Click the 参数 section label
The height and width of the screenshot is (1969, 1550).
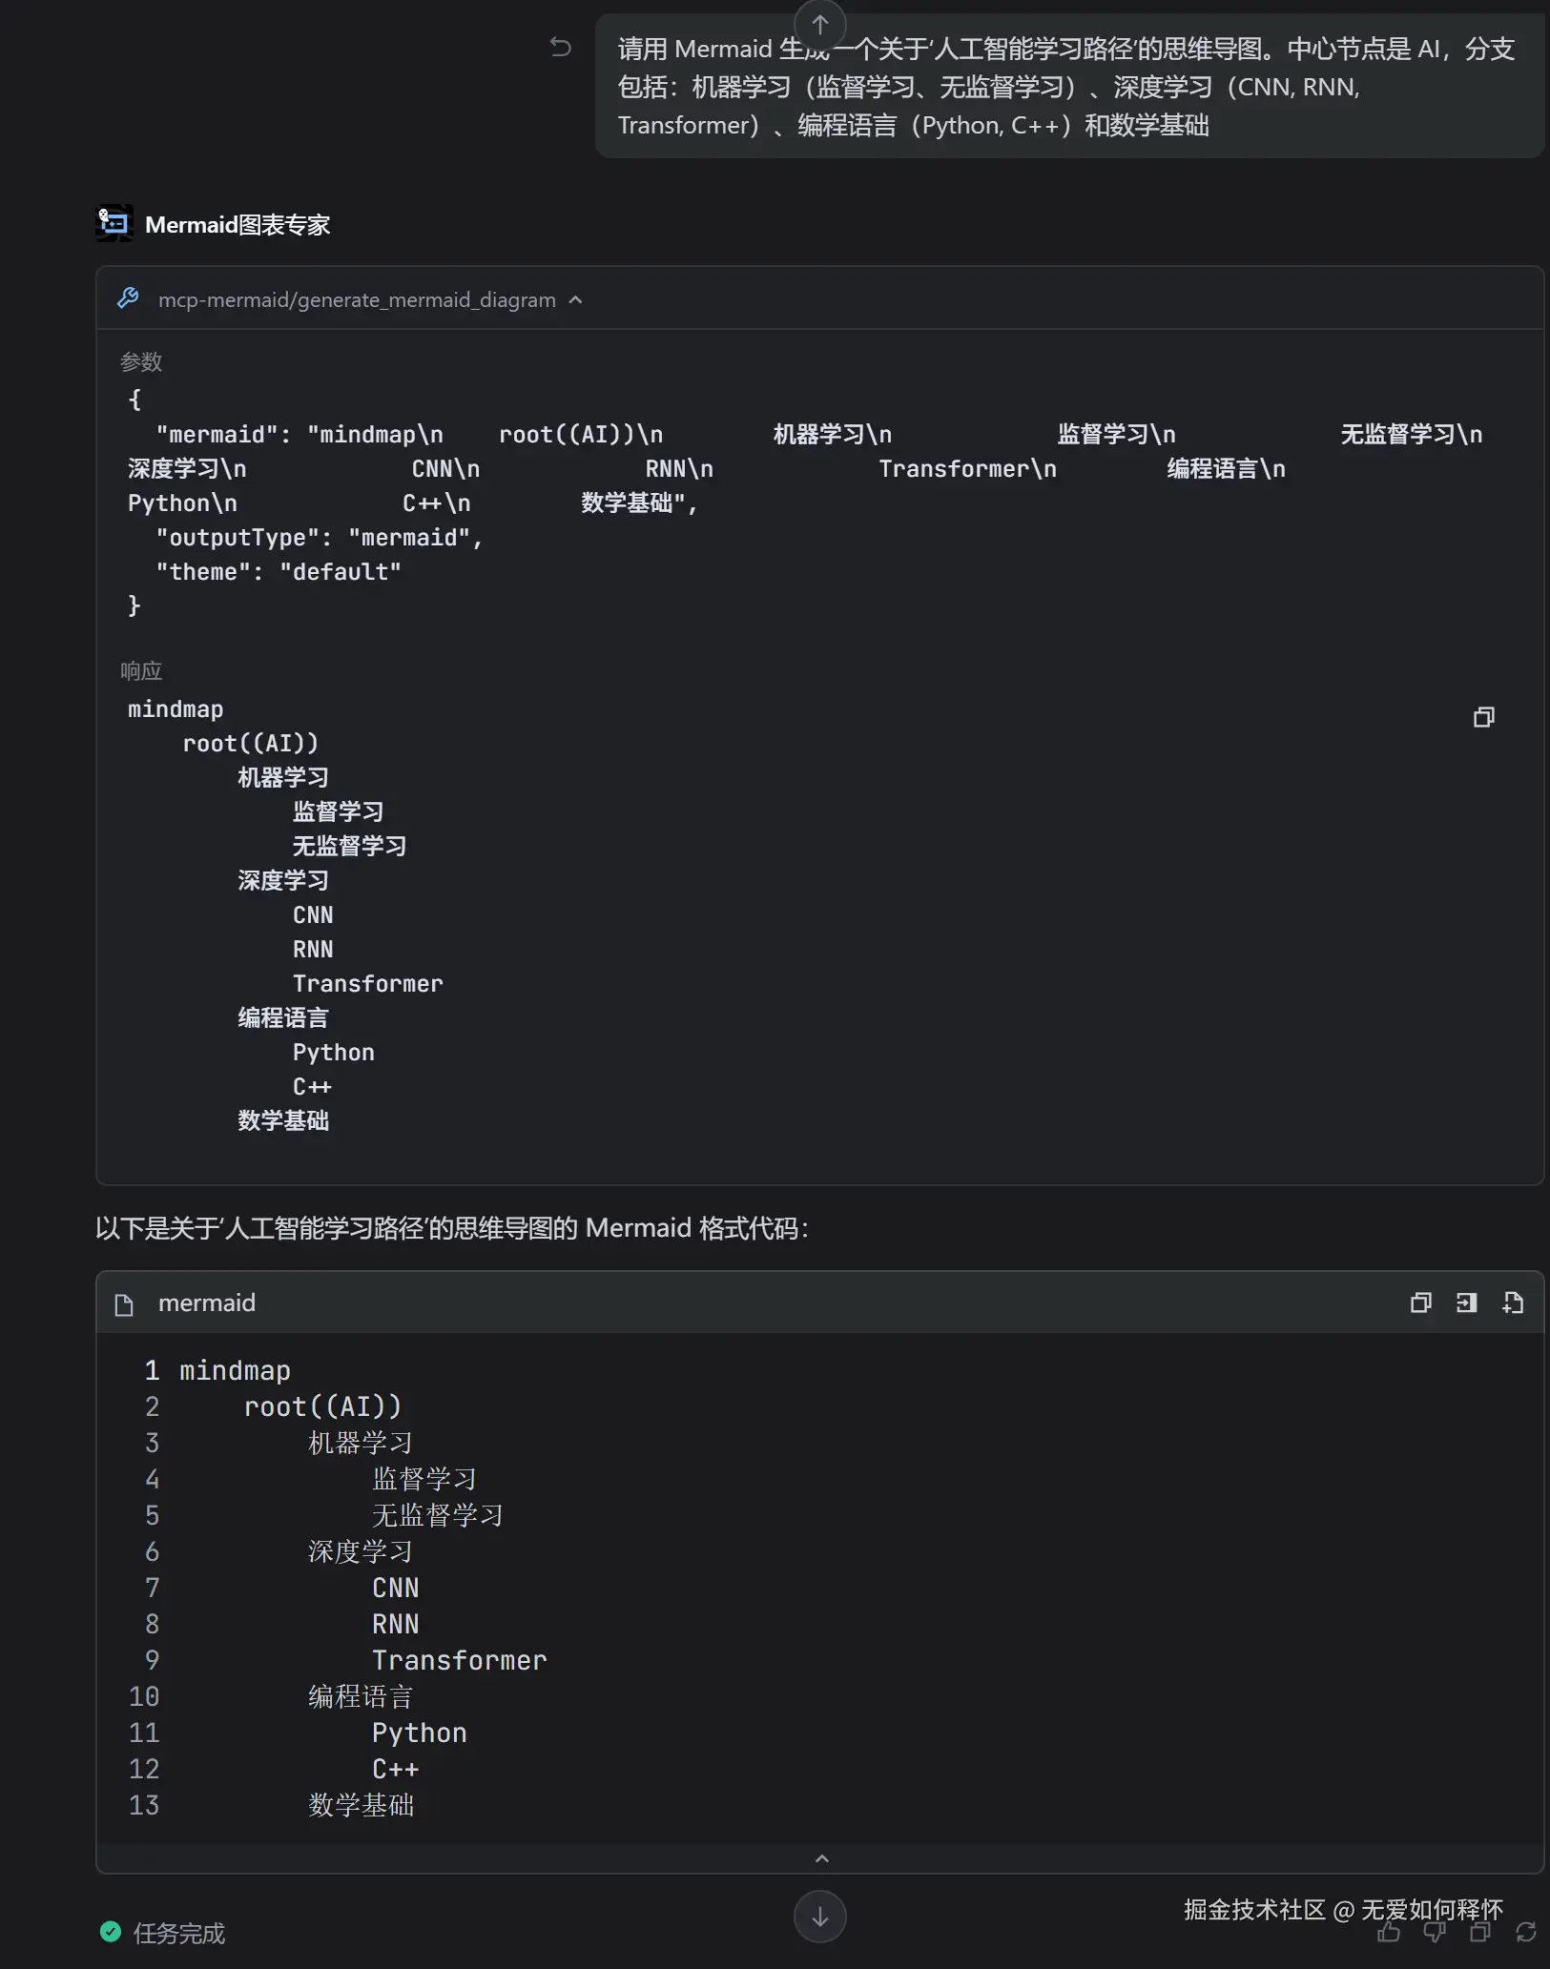[141, 362]
